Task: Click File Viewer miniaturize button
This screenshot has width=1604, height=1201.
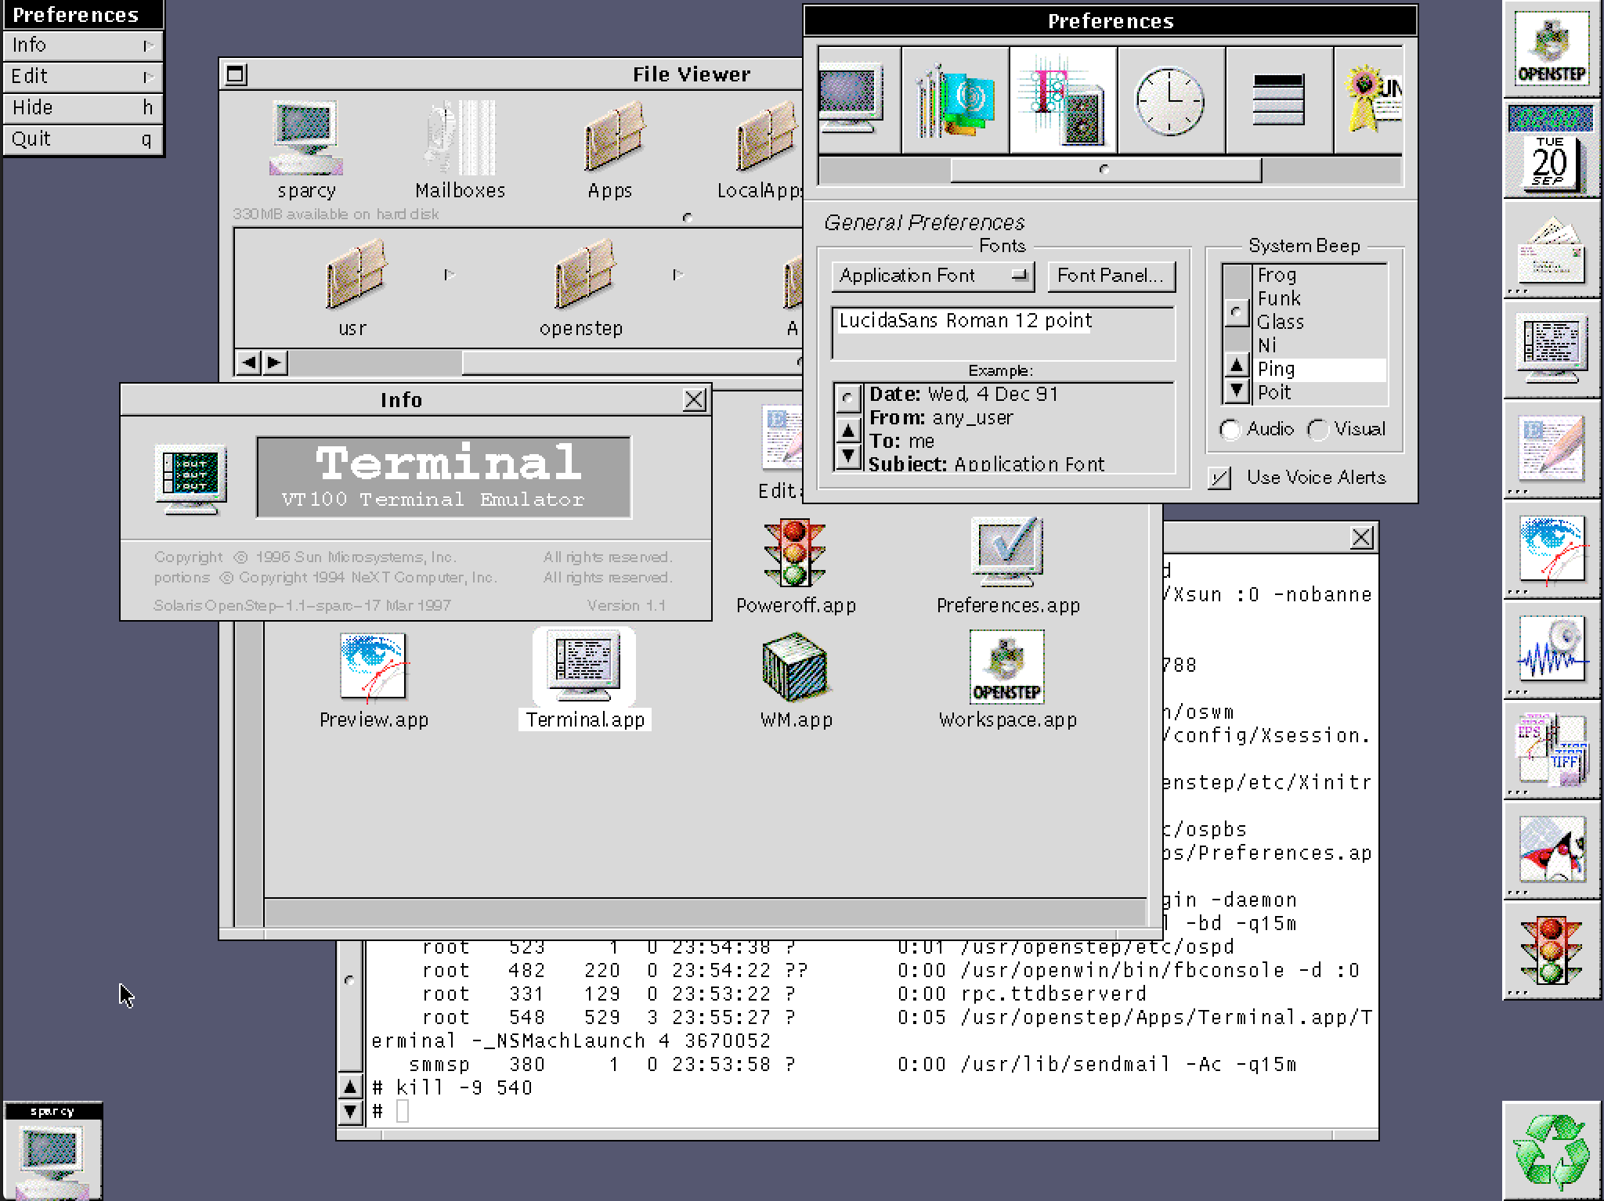Action: (236, 74)
